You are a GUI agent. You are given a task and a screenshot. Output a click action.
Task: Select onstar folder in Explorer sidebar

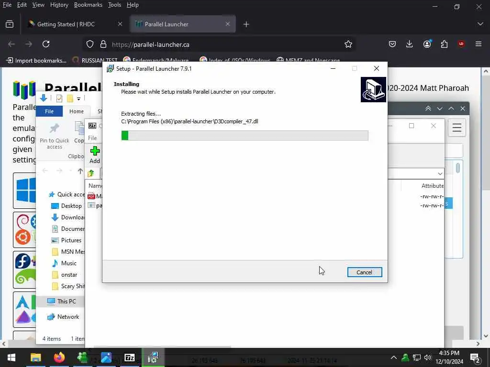point(65,275)
